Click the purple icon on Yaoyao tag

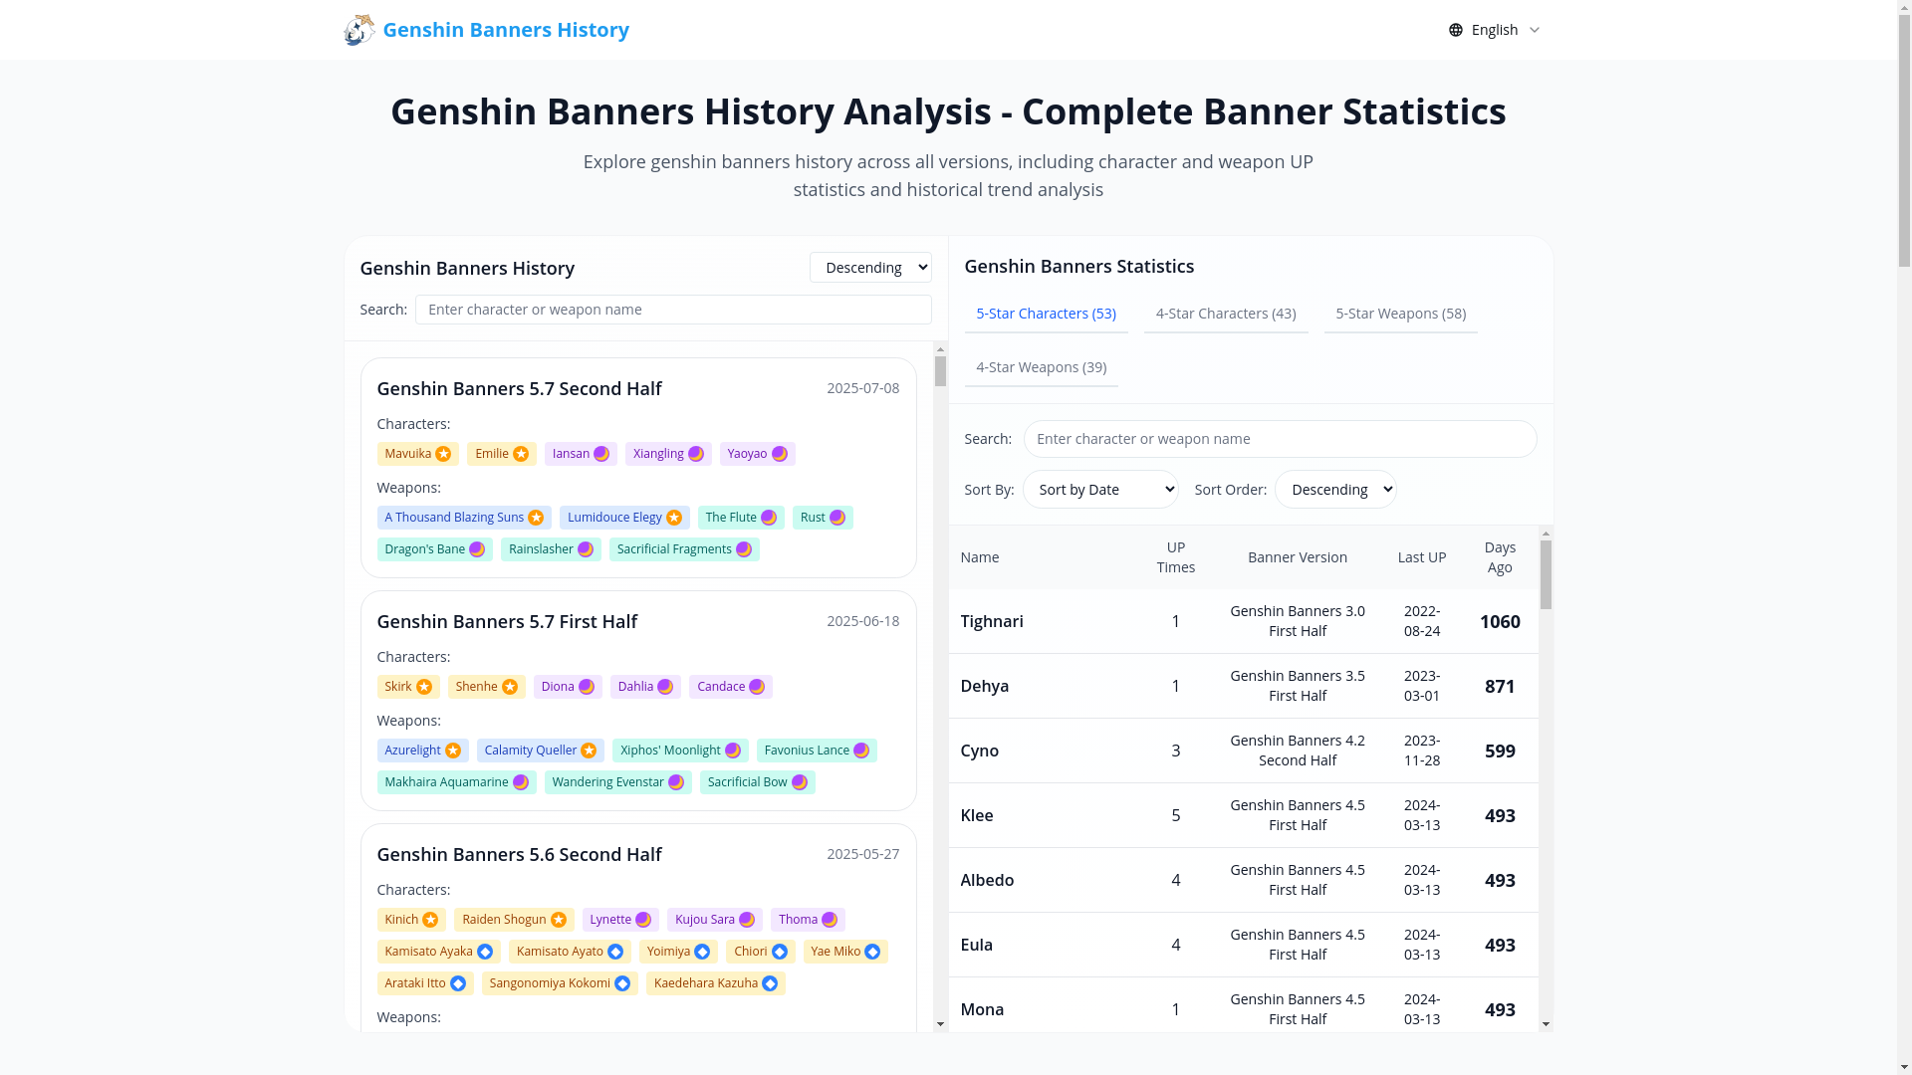tap(780, 454)
